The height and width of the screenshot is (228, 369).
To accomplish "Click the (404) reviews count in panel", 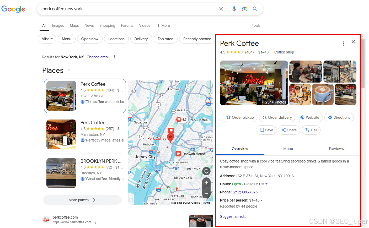I will [x=249, y=52].
